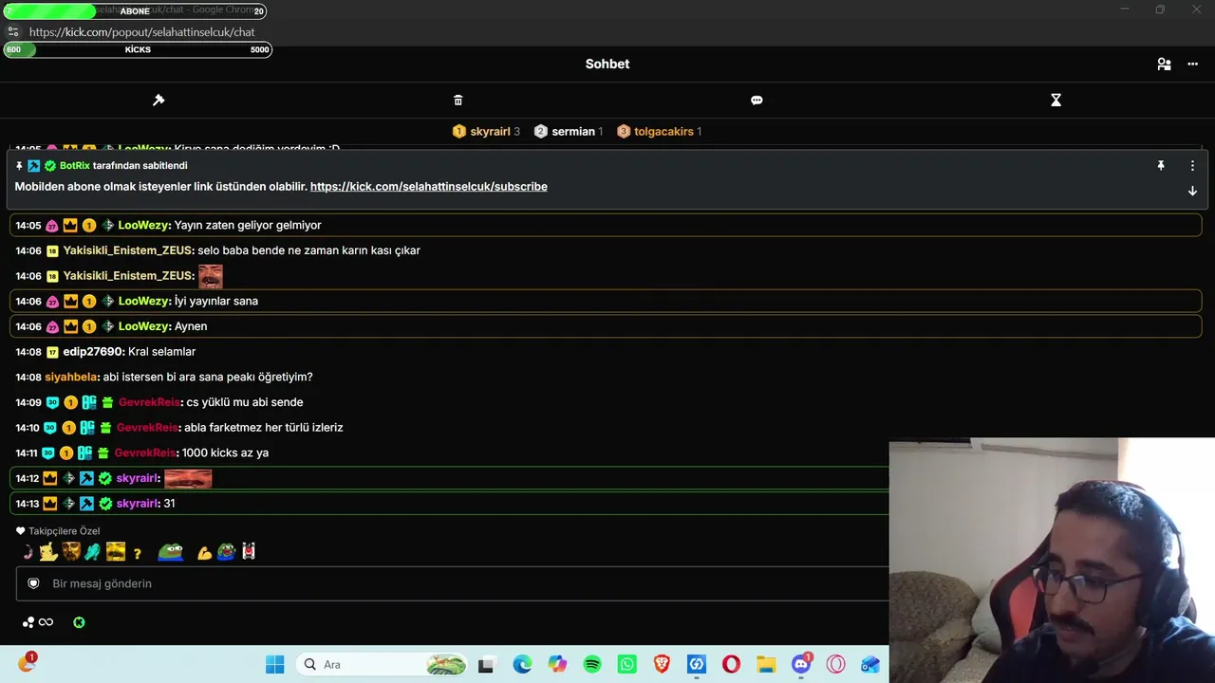Screen dimensions: 1215x683
Task: Click the bearded face emote
Action: 71,552
